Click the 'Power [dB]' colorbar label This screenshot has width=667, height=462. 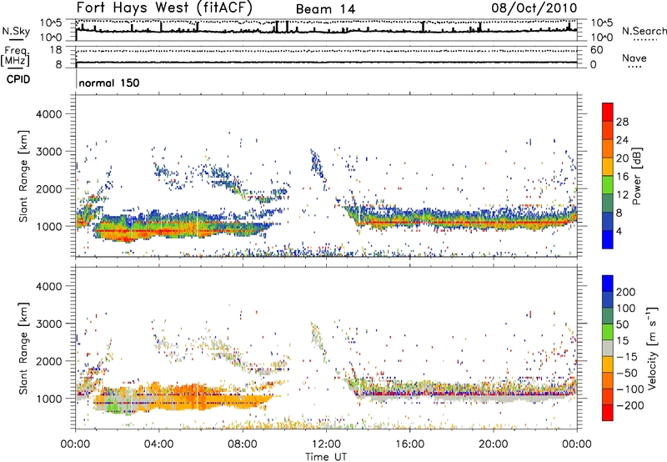point(636,176)
